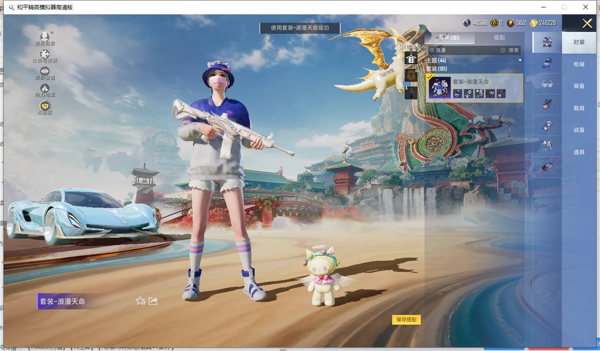The image size is (600, 351).
Task: Select fifth piece thumbnail in 浪漫天命 set
Action: [501, 93]
